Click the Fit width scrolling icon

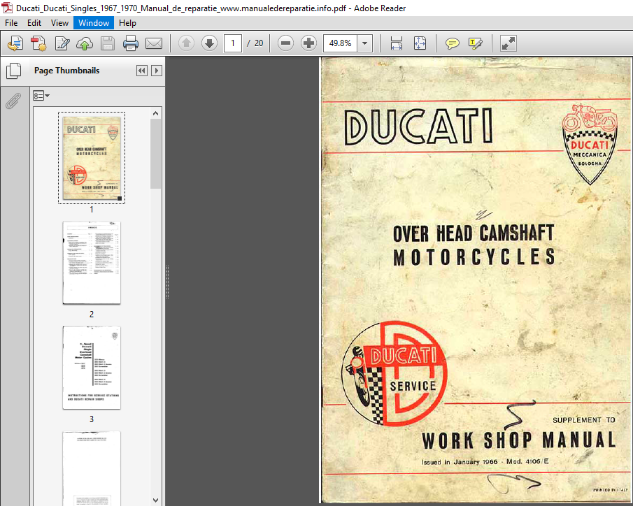click(x=397, y=43)
